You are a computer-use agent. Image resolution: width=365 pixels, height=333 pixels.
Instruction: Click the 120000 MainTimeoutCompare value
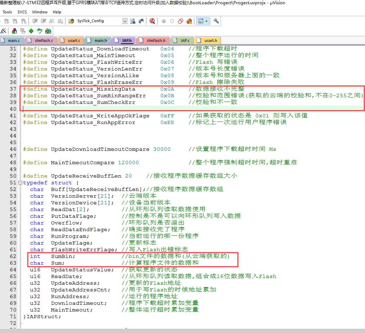tap(128, 163)
